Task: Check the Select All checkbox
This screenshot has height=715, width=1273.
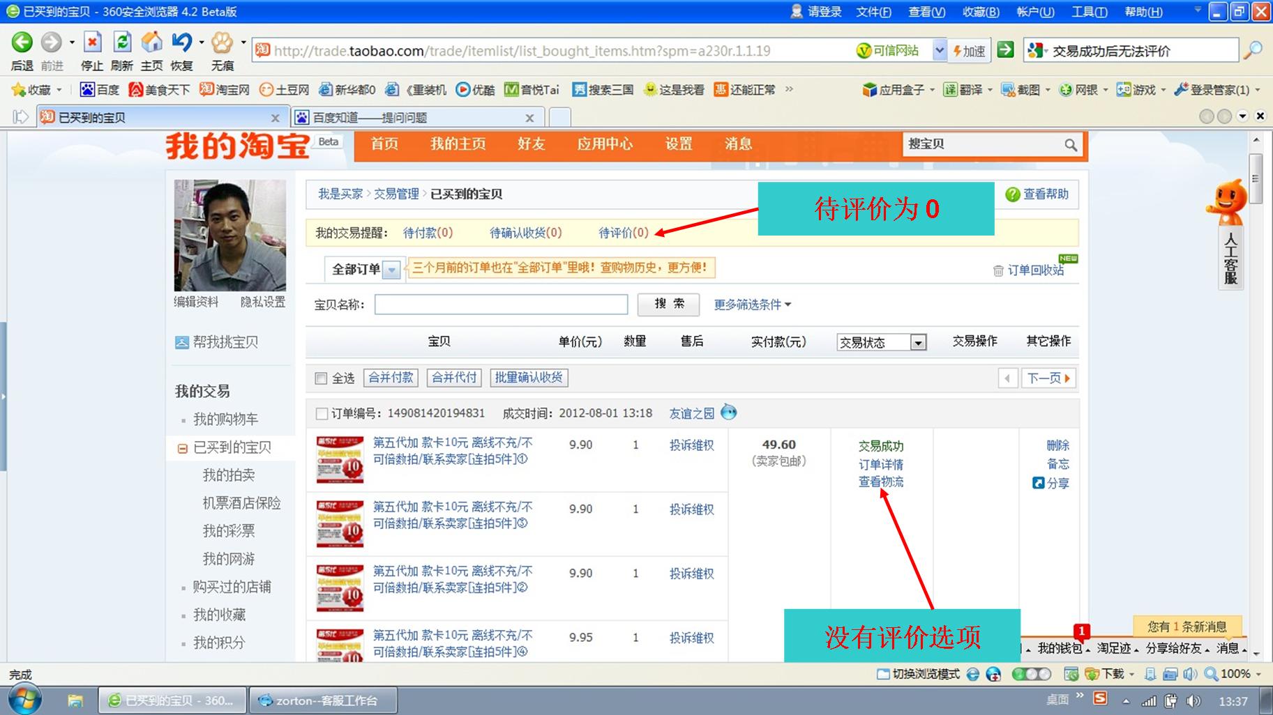Action: pos(321,378)
